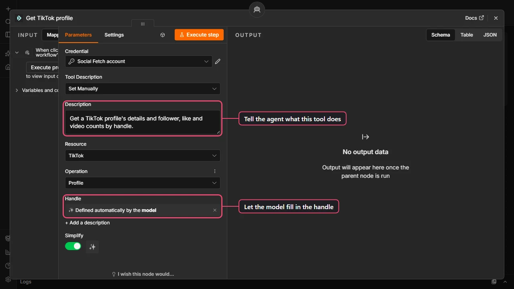Click the Social Fetch node icon beside the title

[19, 18]
